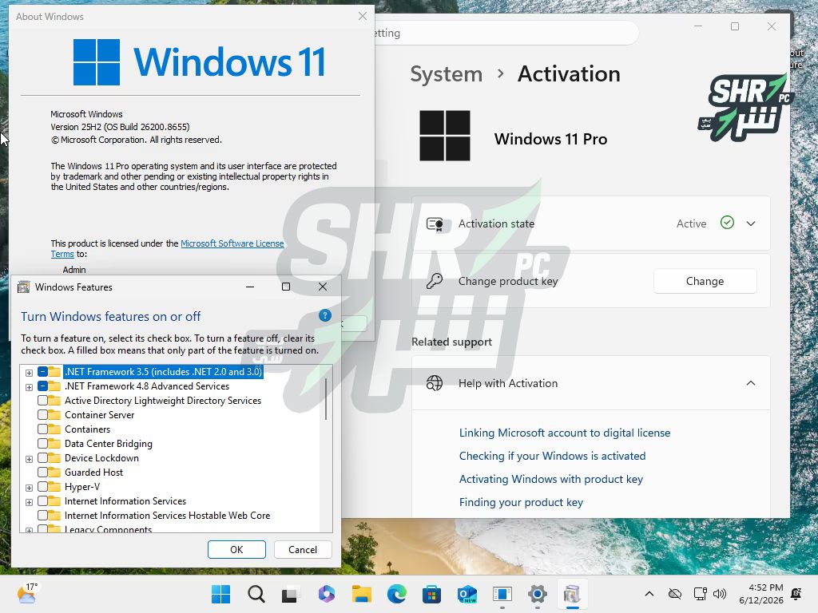Expand the Activation state chevron

751,223
